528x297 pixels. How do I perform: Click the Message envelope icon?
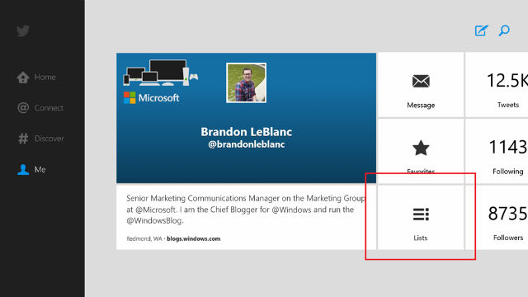pos(421,81)
